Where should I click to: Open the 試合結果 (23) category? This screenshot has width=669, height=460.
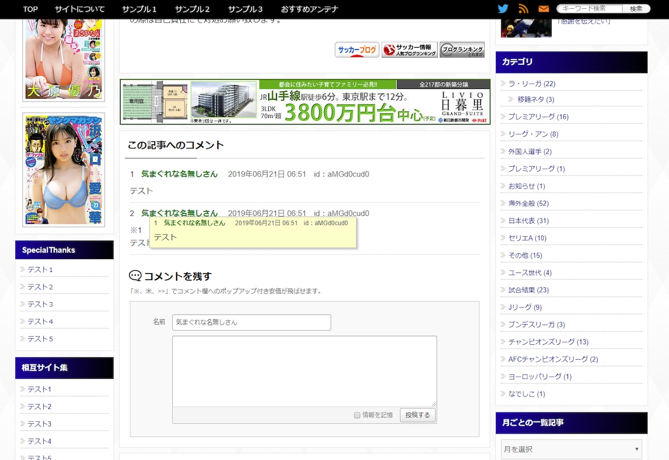(x=529, y=290)
